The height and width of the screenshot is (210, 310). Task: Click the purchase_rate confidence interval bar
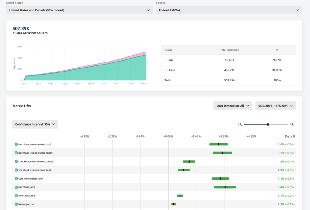(225, 187)
